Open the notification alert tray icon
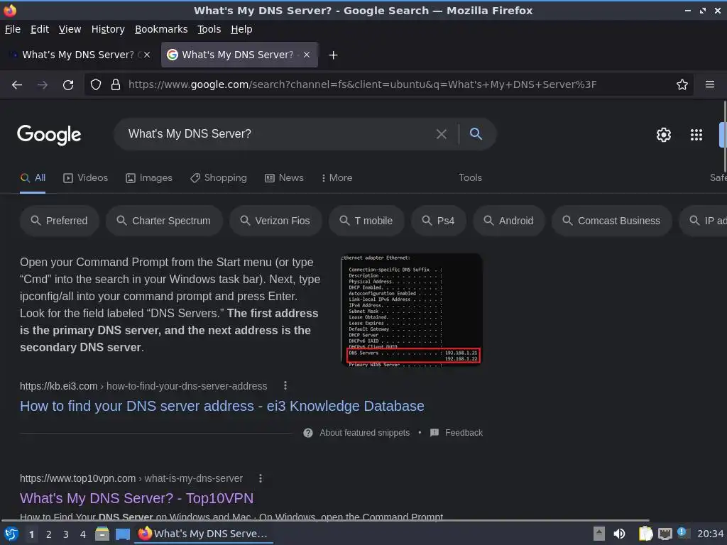The image size is (727, 545). click(682, 532)
